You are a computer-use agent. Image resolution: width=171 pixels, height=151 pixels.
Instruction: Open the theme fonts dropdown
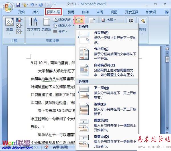coord(19,26)
